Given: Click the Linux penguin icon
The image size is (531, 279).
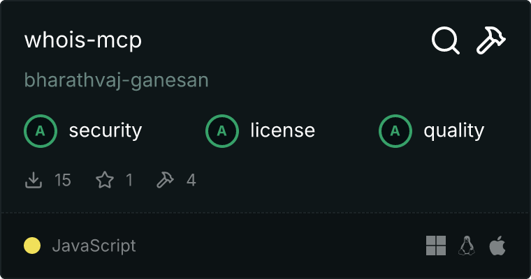Looking at the screenshot, I should 467,246.
